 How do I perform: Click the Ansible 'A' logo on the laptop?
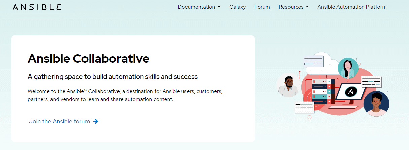pos(351,91)
